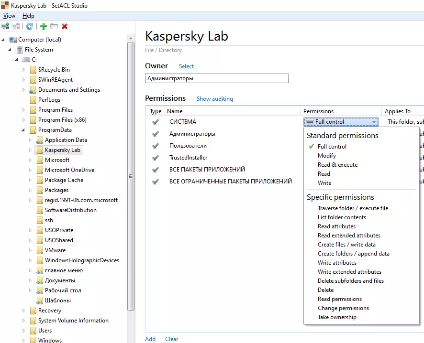Viewport: 424px width, 343px height.
Task: Close the Full control combo box for СИСТЕМА
Action: (x=374, y=122)
